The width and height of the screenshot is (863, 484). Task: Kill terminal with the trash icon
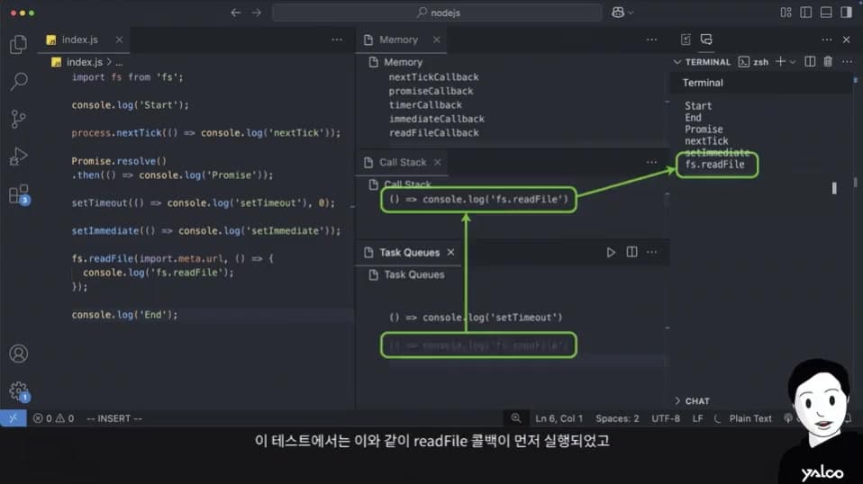828,61
